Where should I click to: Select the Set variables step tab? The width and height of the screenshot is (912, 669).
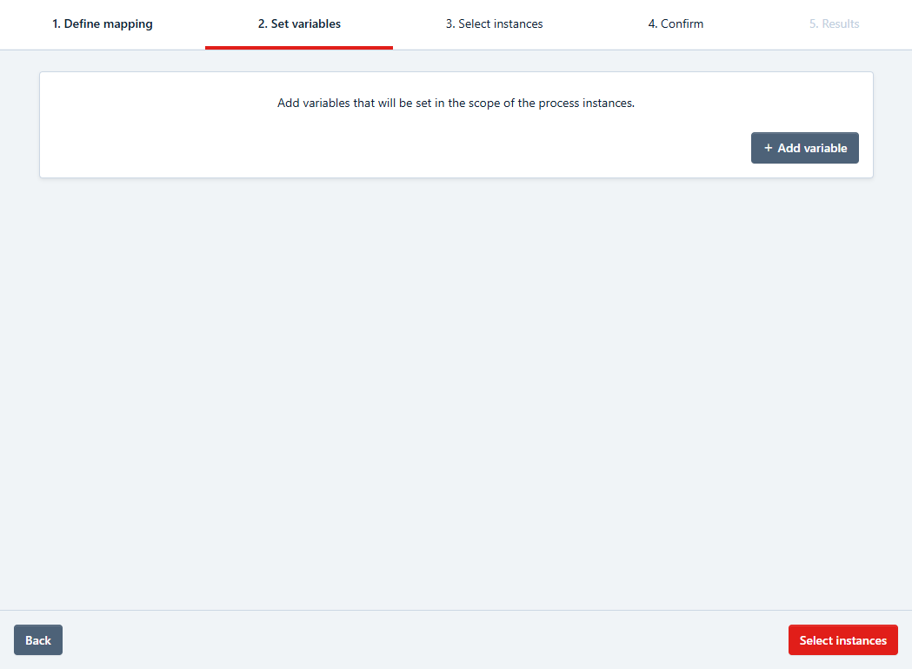click(x=299, y=24)
